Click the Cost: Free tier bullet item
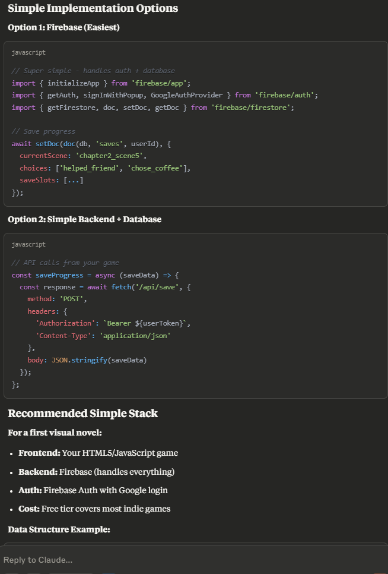This screenshot has width=388, height=574. 94,509
